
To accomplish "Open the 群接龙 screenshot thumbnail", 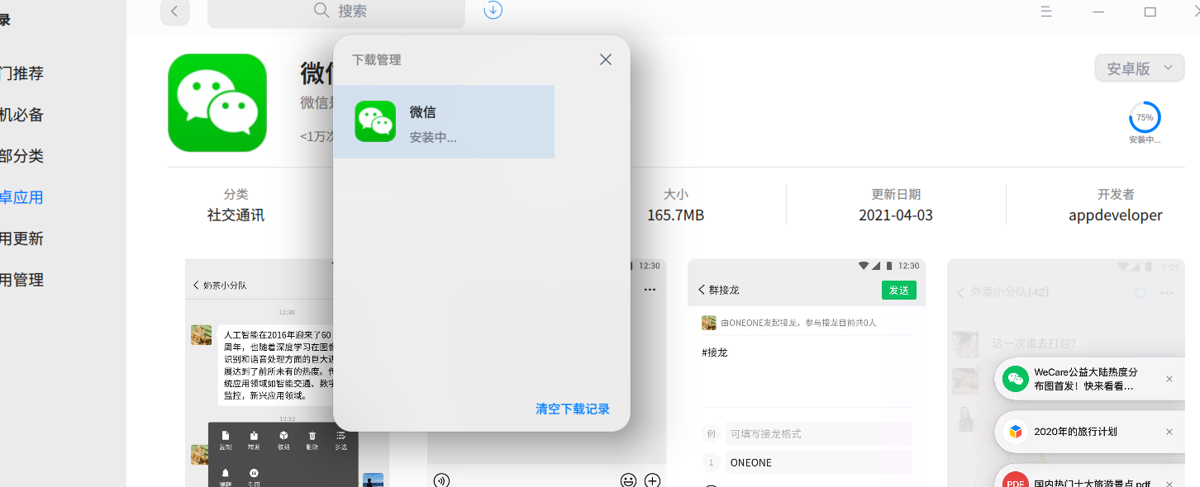I will point(807,373).
